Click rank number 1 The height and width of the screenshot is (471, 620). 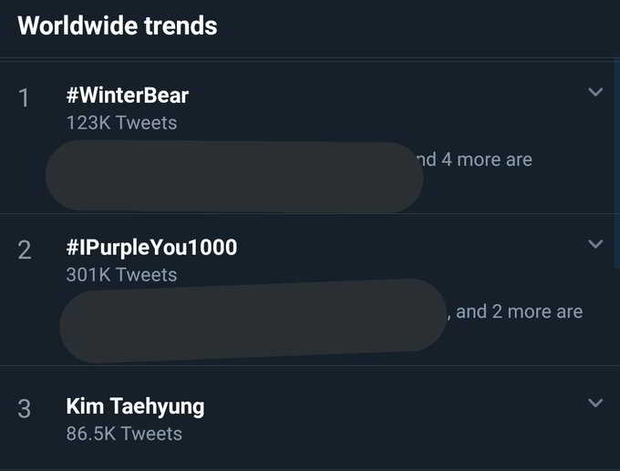pos(25,97)
